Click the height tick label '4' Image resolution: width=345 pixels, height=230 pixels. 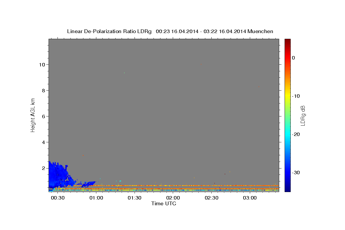(x=43, y=142)
